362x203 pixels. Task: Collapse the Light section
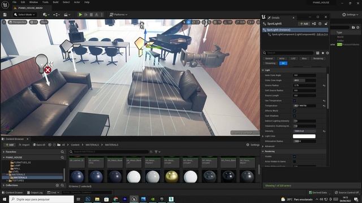(x=263, y=70)
